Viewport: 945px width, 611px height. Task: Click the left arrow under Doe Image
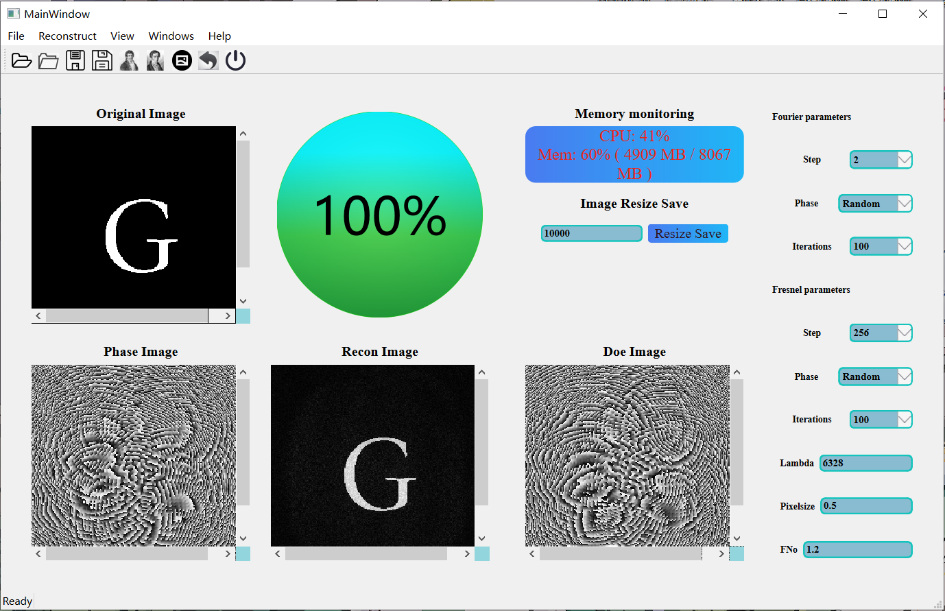[x=532, y=553]
